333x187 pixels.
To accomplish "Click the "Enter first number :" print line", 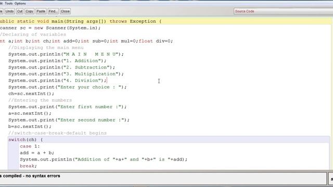I will coord(67,106).
